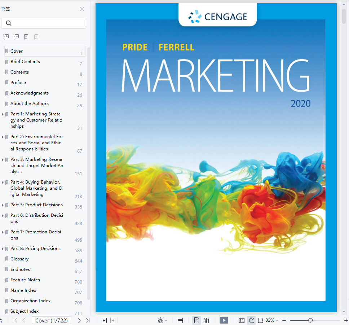
Task: Expand all bookmarks icon
Action: tap(6, 37)
